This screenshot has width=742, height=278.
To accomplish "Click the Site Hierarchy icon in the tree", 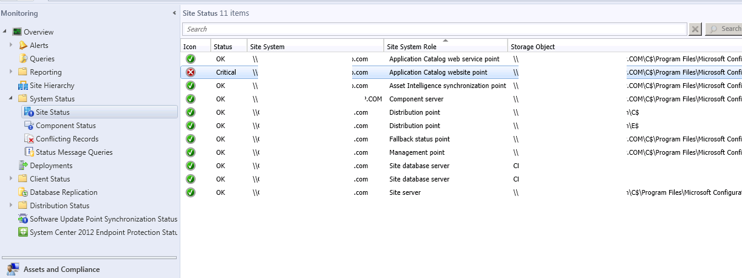I will tap(23, 86).
